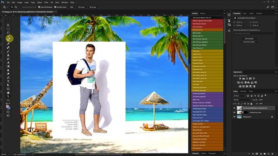Create a new group folder
This screenshot has height=156, width=278.
coord(265,154)
